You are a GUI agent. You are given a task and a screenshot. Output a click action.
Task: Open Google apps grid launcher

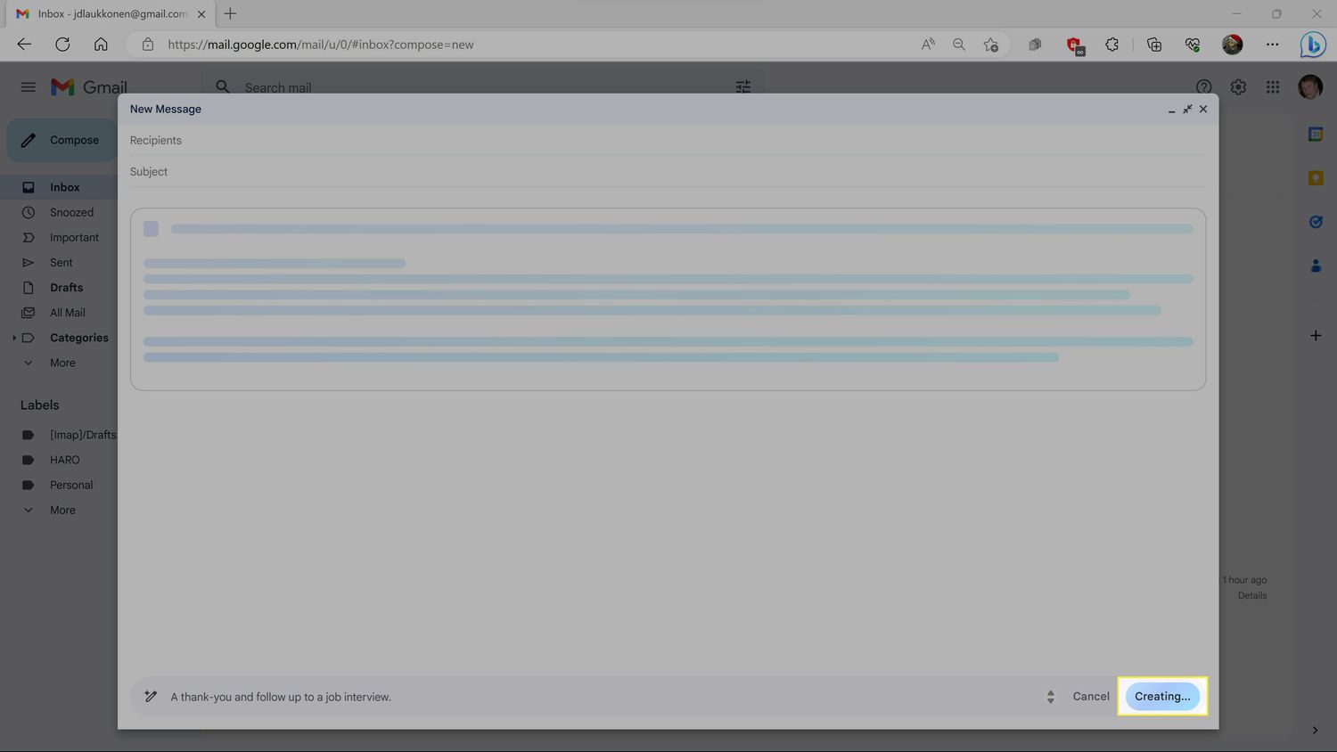coord(1273,87)
